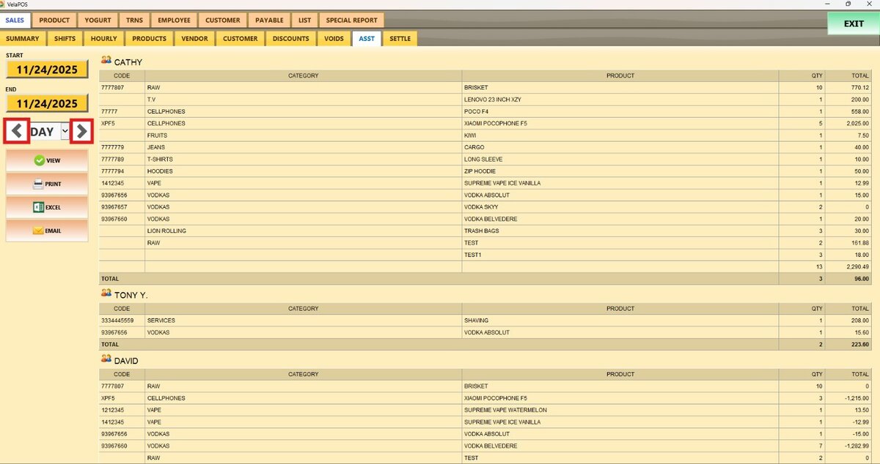Select the LION ROLLING category cell
The height and width of the screenshot is (464, 880).
(304, 231)
